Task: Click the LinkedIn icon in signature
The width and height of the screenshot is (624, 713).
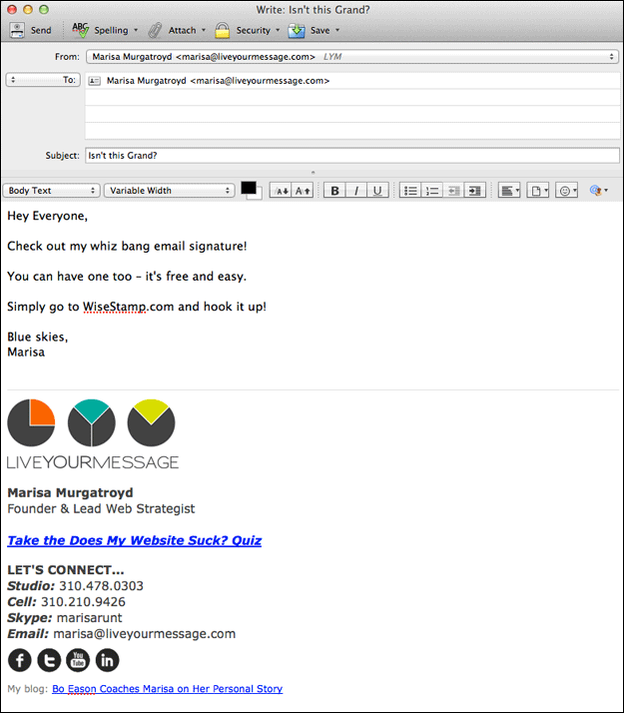Action: [x=107, y=660]
